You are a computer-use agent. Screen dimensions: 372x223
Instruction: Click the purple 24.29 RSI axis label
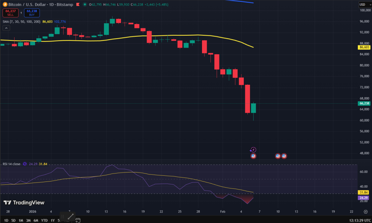pos(363,198)
